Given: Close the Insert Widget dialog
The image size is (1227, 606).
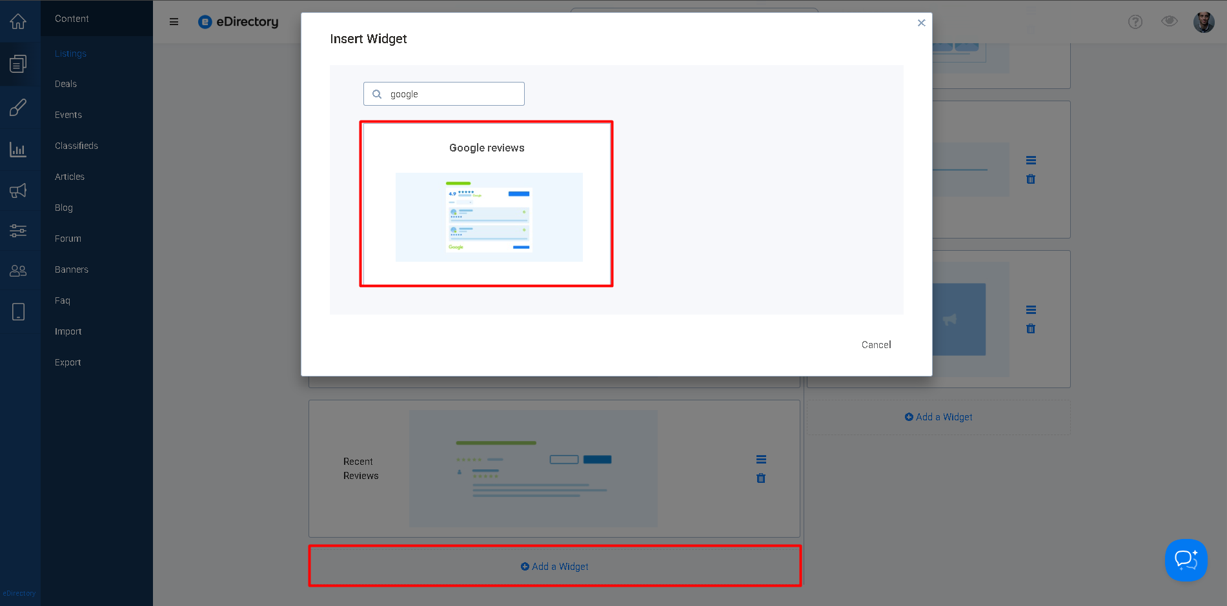Looking at the screenshot, I should click(921, 23).
